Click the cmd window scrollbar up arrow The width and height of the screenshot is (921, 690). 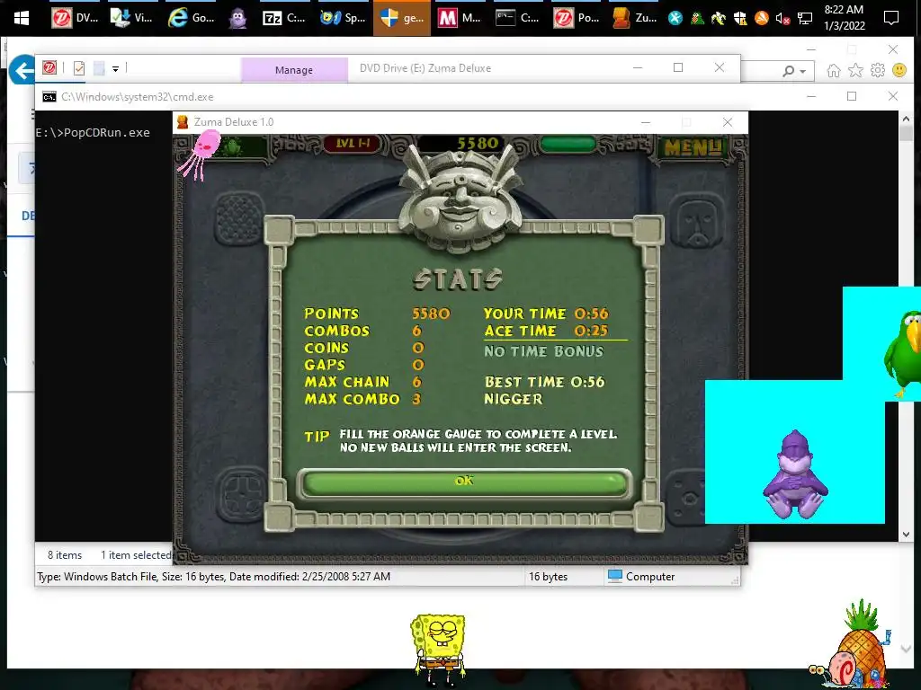point(906,119)
